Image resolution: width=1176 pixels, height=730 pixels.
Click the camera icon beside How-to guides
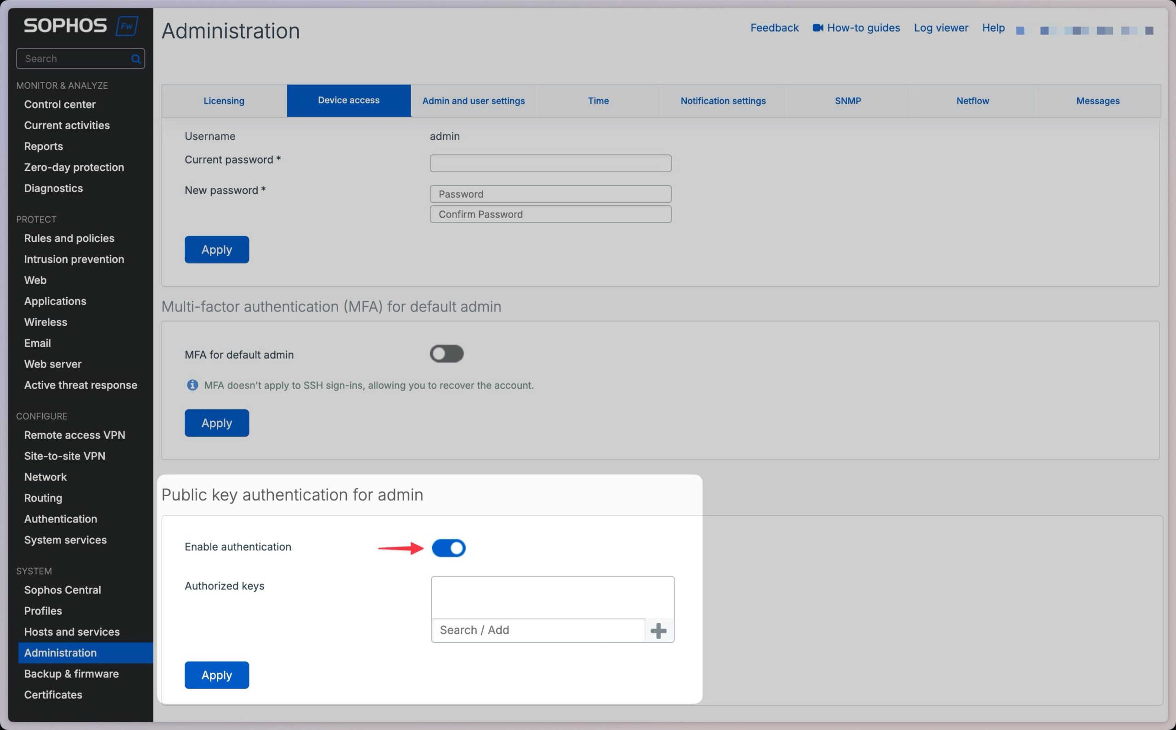coord(817,28)
